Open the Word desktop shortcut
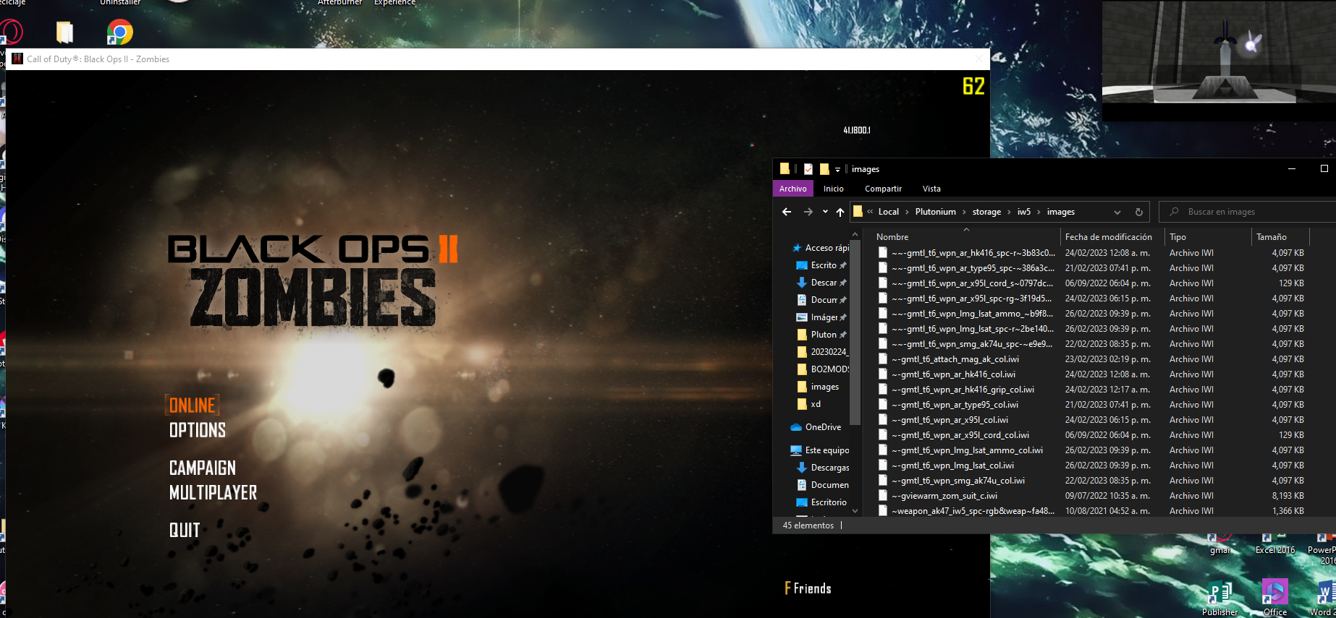The image size is (1336, 618). [x=1324, y=598]
